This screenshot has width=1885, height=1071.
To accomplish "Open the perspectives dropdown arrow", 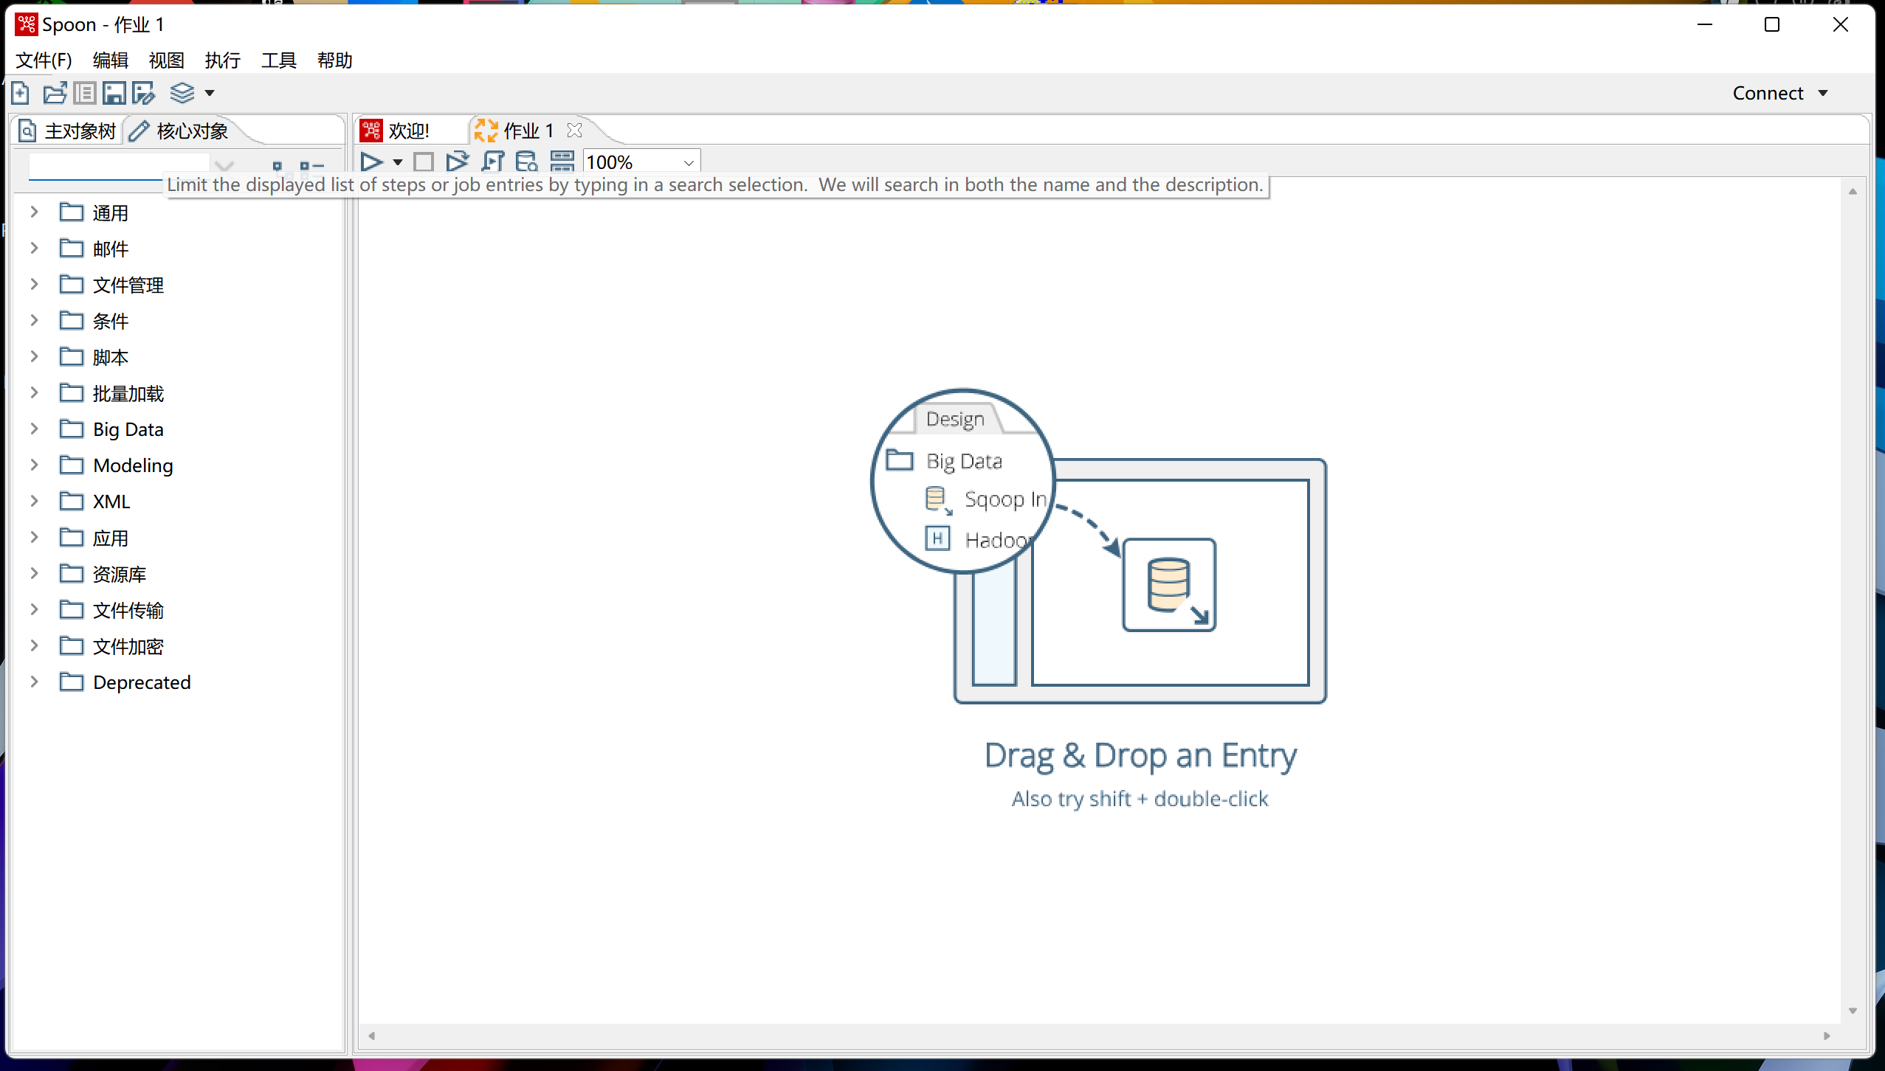I will (210, 93).
